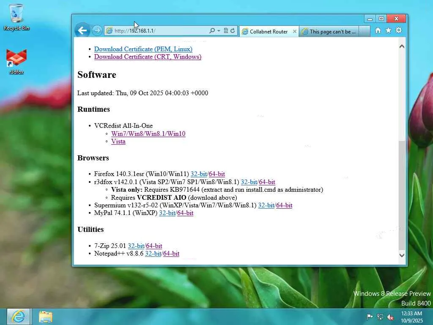Switch to 'This page can't be...' tab
The height and width of the screenshot is (325, 433).
click(x=330, y=31)
